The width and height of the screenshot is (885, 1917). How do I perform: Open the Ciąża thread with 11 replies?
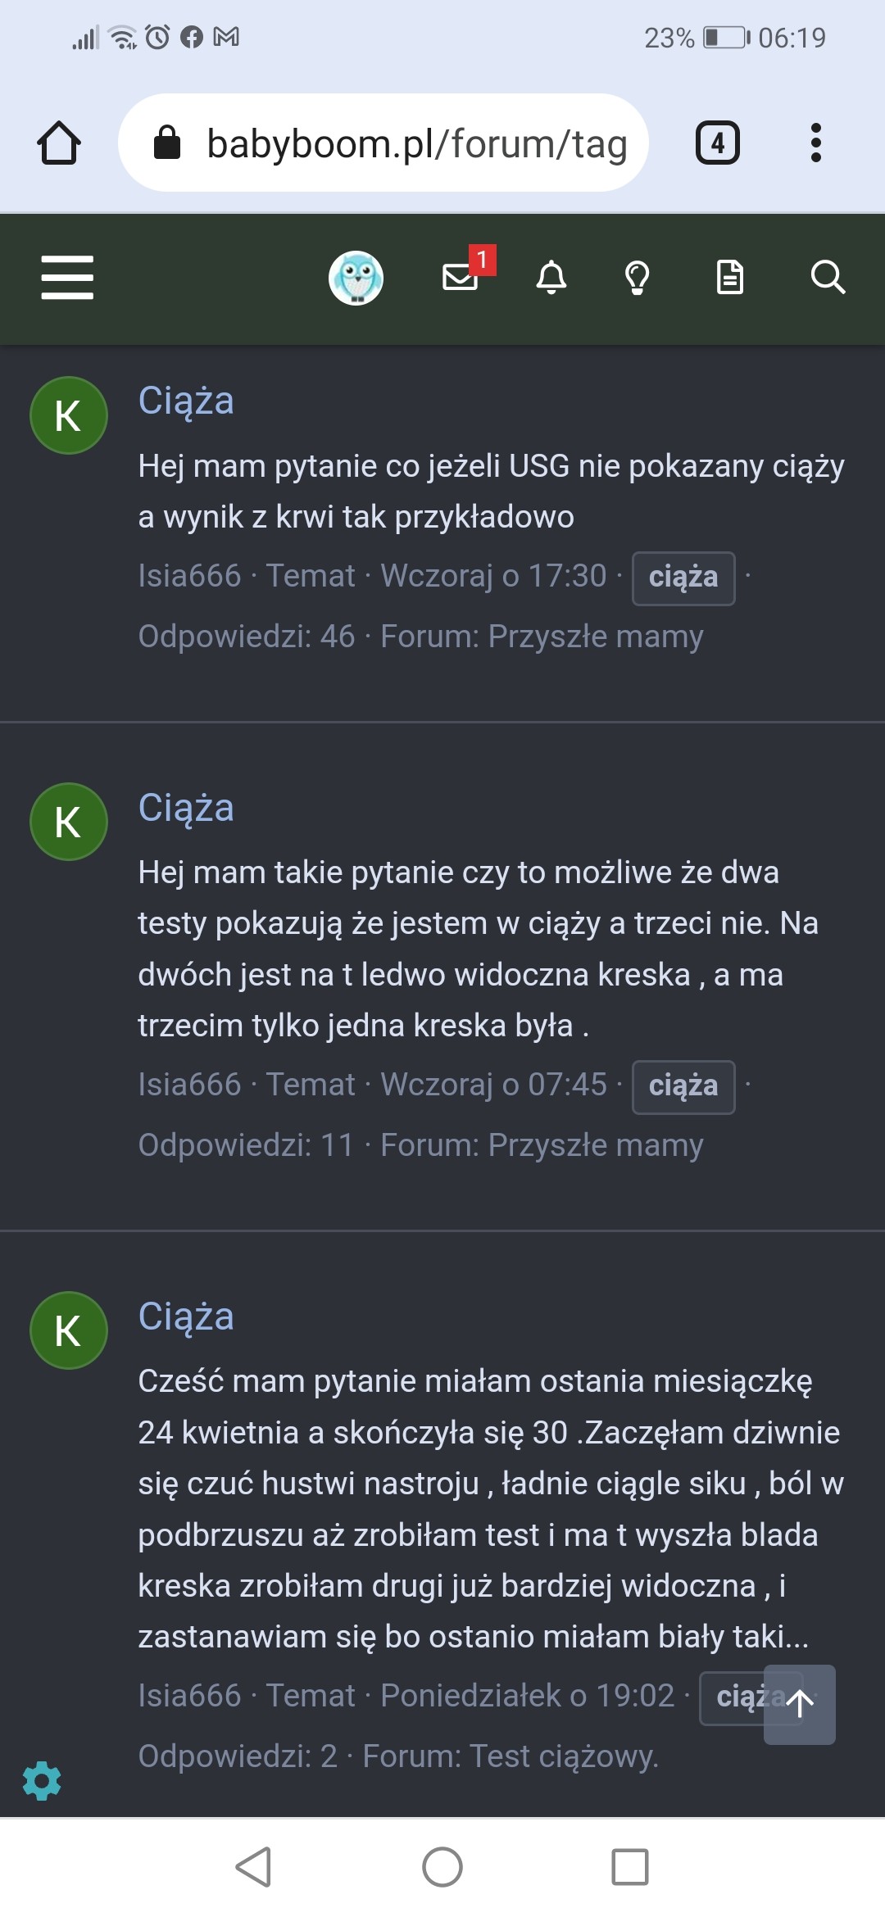coord(186,808)
